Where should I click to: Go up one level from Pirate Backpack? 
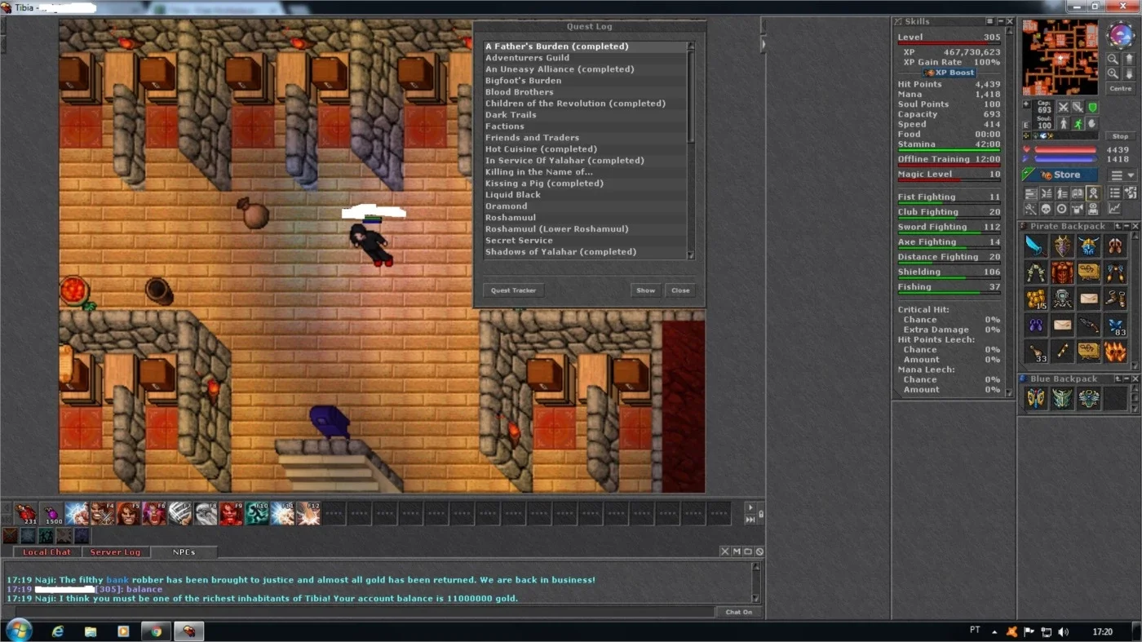click(1118, 226)
